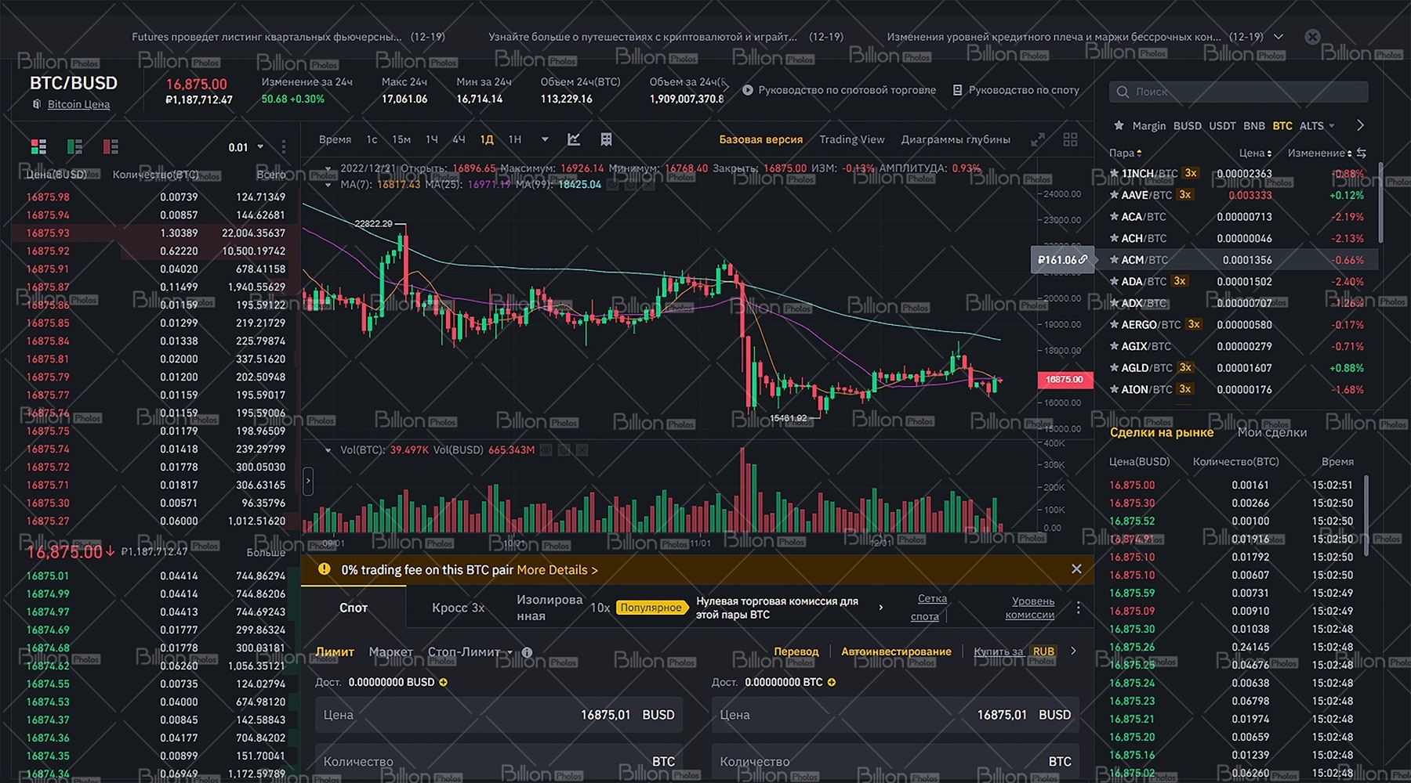Click the chart bookmark/layout icon next to indicators
This screenshot has width=1411, height=783.
click(606, 139)
